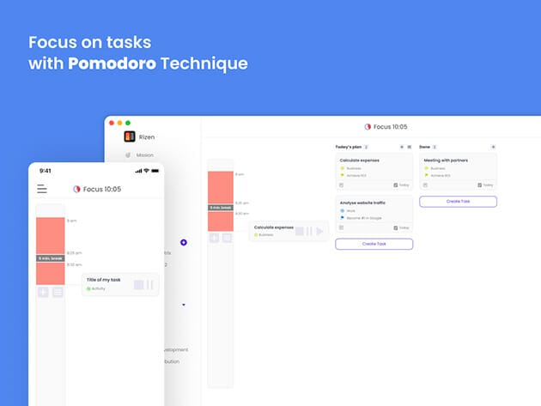Open the Done column options icon
541x406 pixels.
(x=493, y=147)
